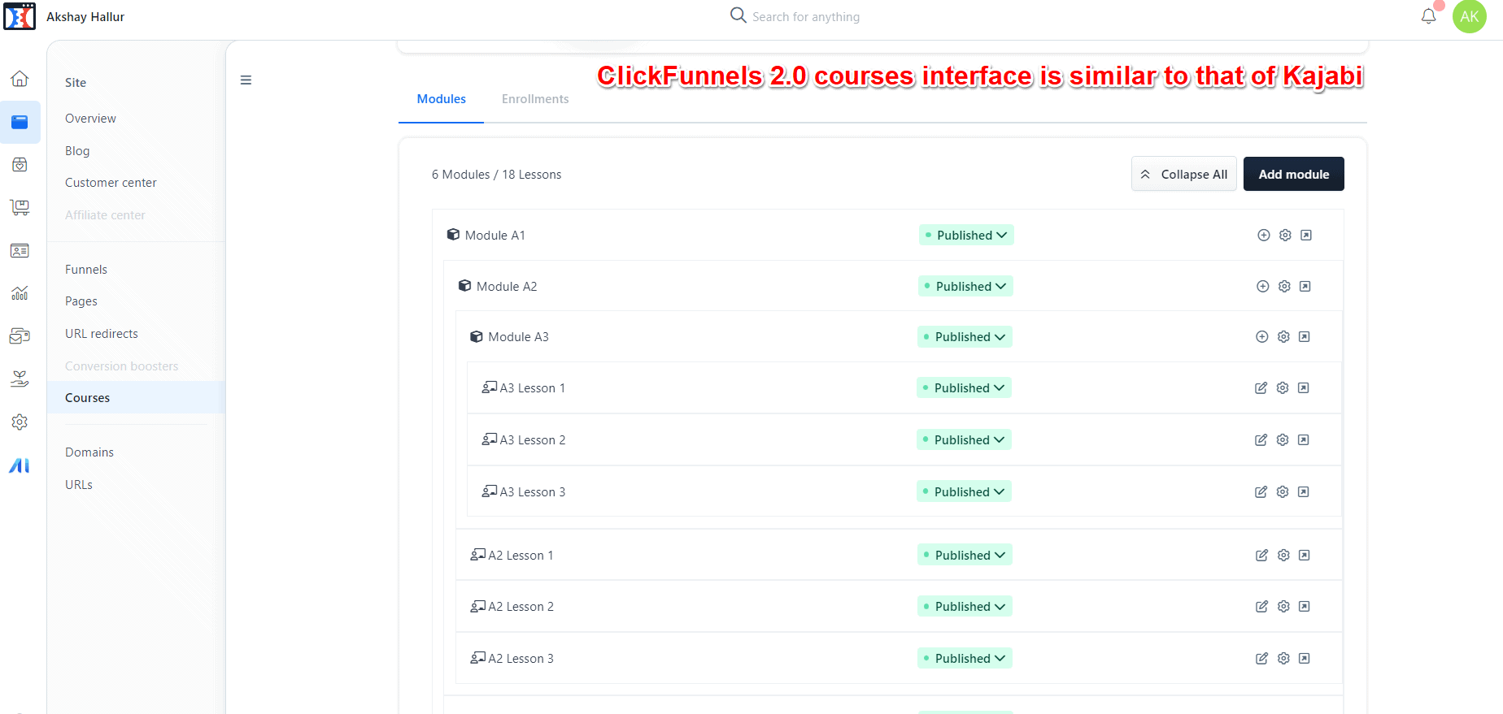This screenshot has width=1503, height=714.
Task: Open the AI icon in sidebar
Action: [x=20, y=465]
